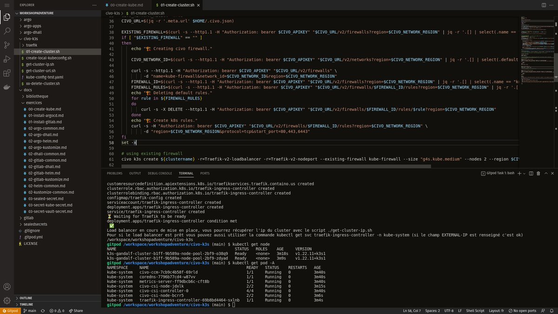
Task: Open the Docker view in activity bar
Action: (7, 87)
